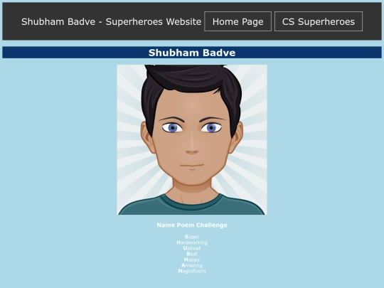Click the Shubham Badve - Superheroes Website title
Viewport: 384px width, 288px height.
[111, 22]
